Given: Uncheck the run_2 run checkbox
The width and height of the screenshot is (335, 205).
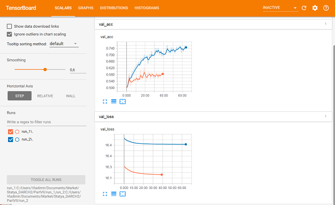Looking at the screenshot, I should [x=10, y=139].
